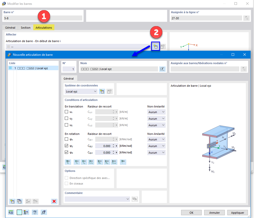
Task: Open comment library icon beside Commentaire field
Action: click(134, 199)
